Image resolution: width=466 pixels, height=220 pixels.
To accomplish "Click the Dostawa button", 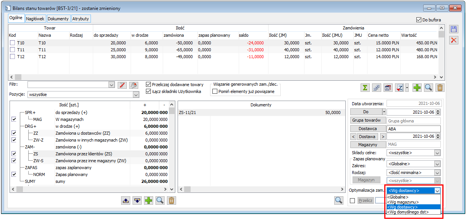I will click(x=367, y=137).
